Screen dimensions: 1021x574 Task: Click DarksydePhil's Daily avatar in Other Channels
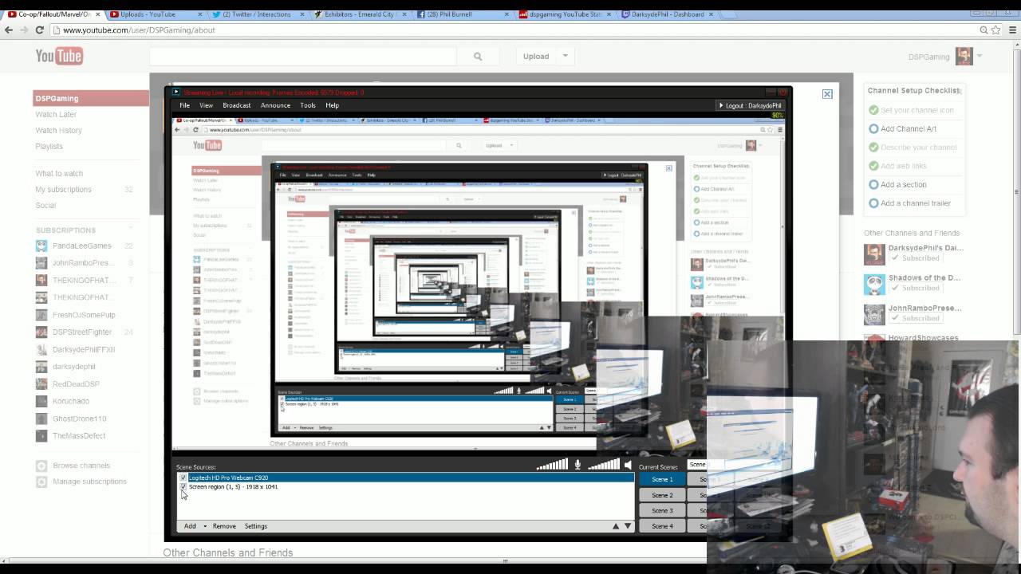[x=875, y=254]
